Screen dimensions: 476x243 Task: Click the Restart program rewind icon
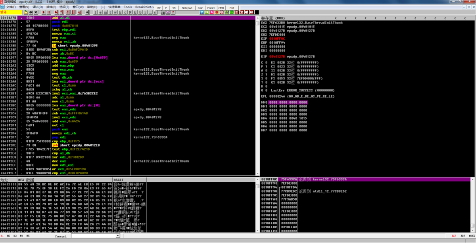pos(31,12)
